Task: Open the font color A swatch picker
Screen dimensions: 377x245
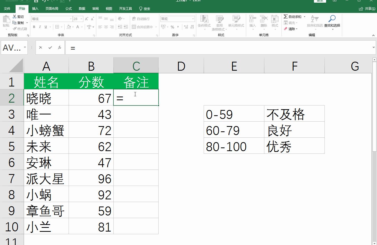Action: coord(78,27)
